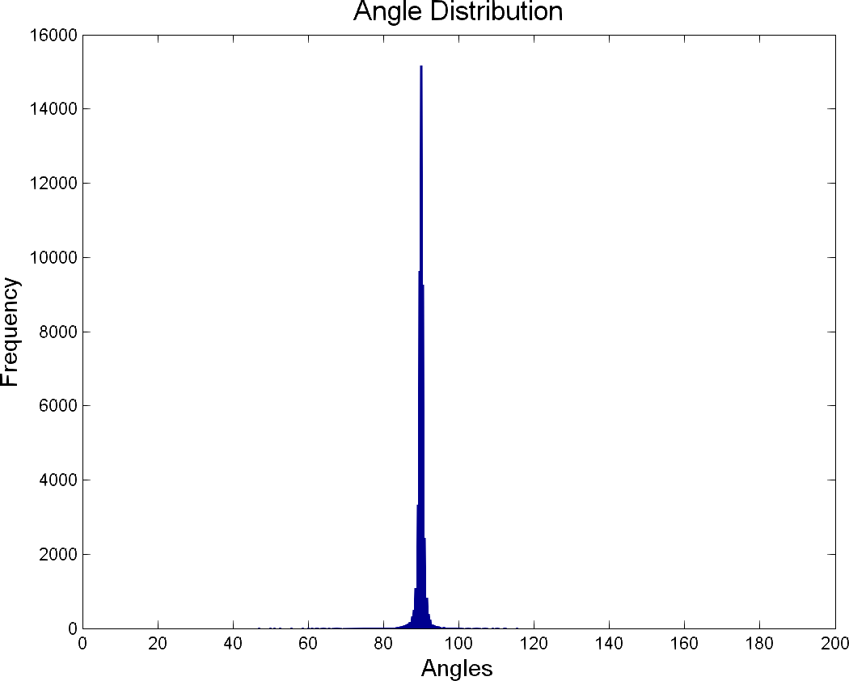Select the 'Frequency' y-axis label
Screen dimensions: 849x681
coord(11,332)
